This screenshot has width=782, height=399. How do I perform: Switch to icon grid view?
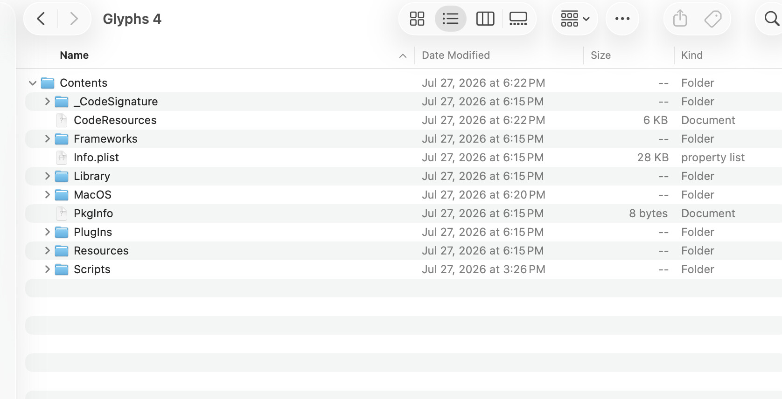pos(417,19)
